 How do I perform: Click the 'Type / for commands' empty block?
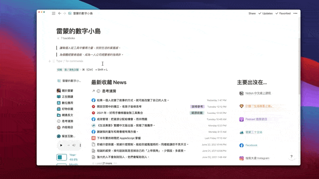tap(70, 61)
